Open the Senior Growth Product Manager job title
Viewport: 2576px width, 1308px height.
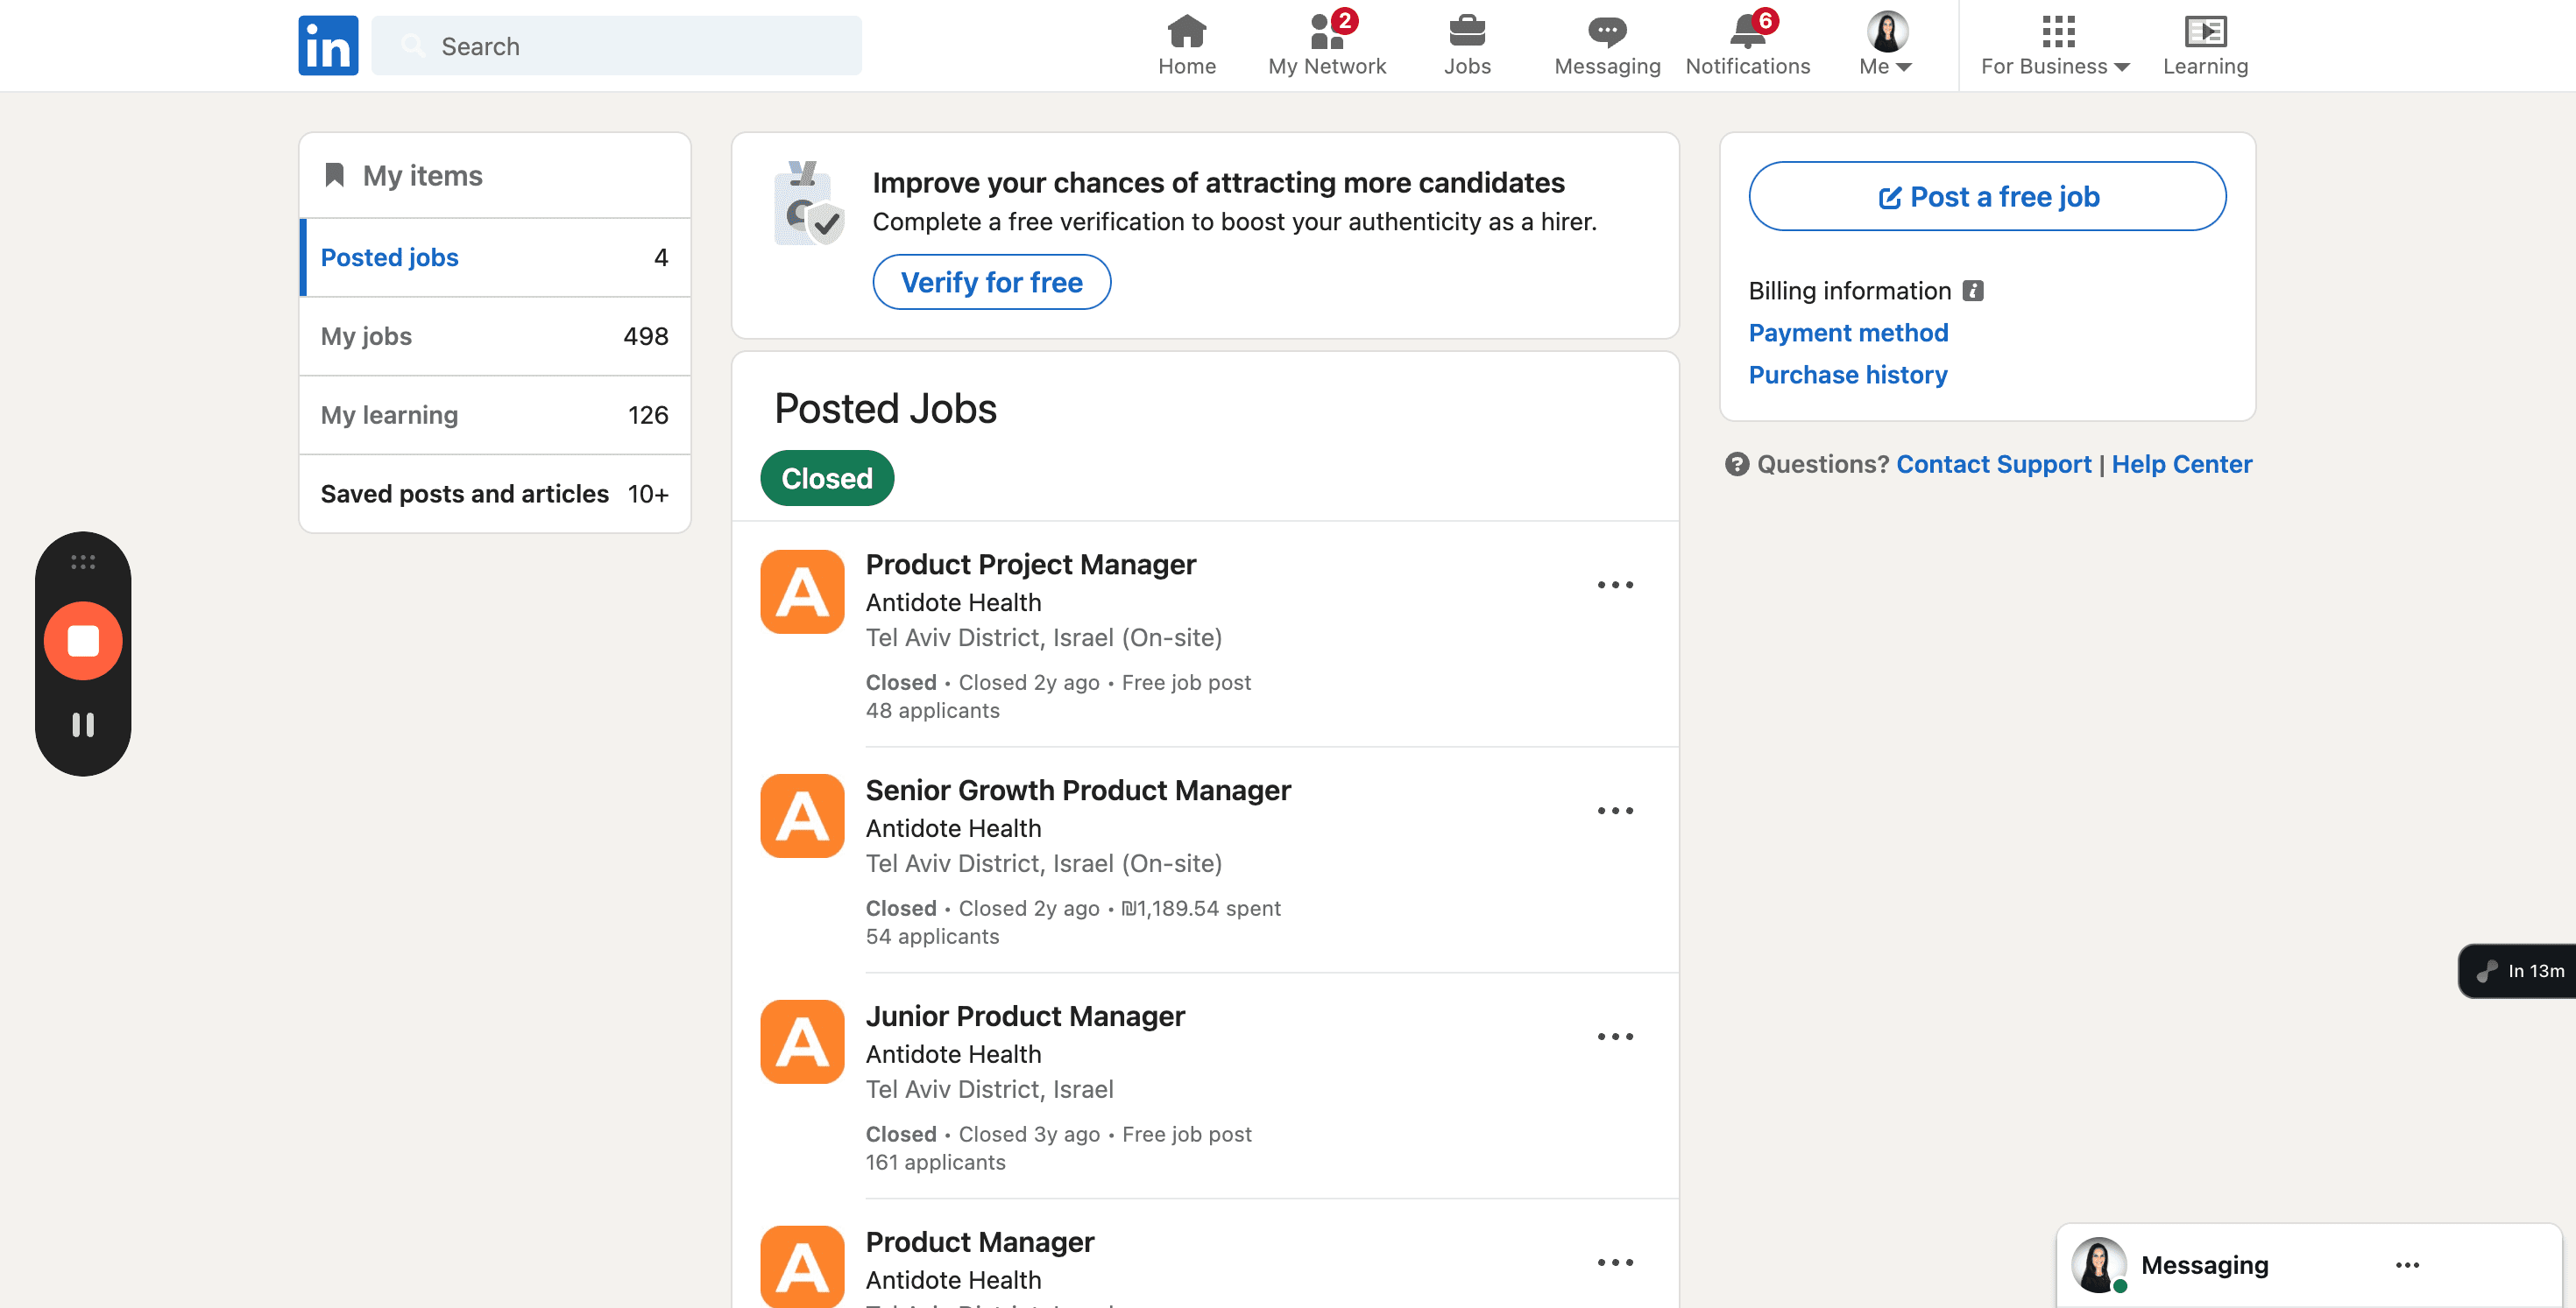click(1078, 791)
